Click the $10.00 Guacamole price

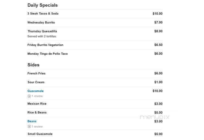[158, 91]
